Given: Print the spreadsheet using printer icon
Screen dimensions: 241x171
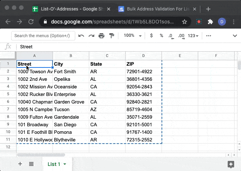Looking at the screenshot, I should [101, 36].
